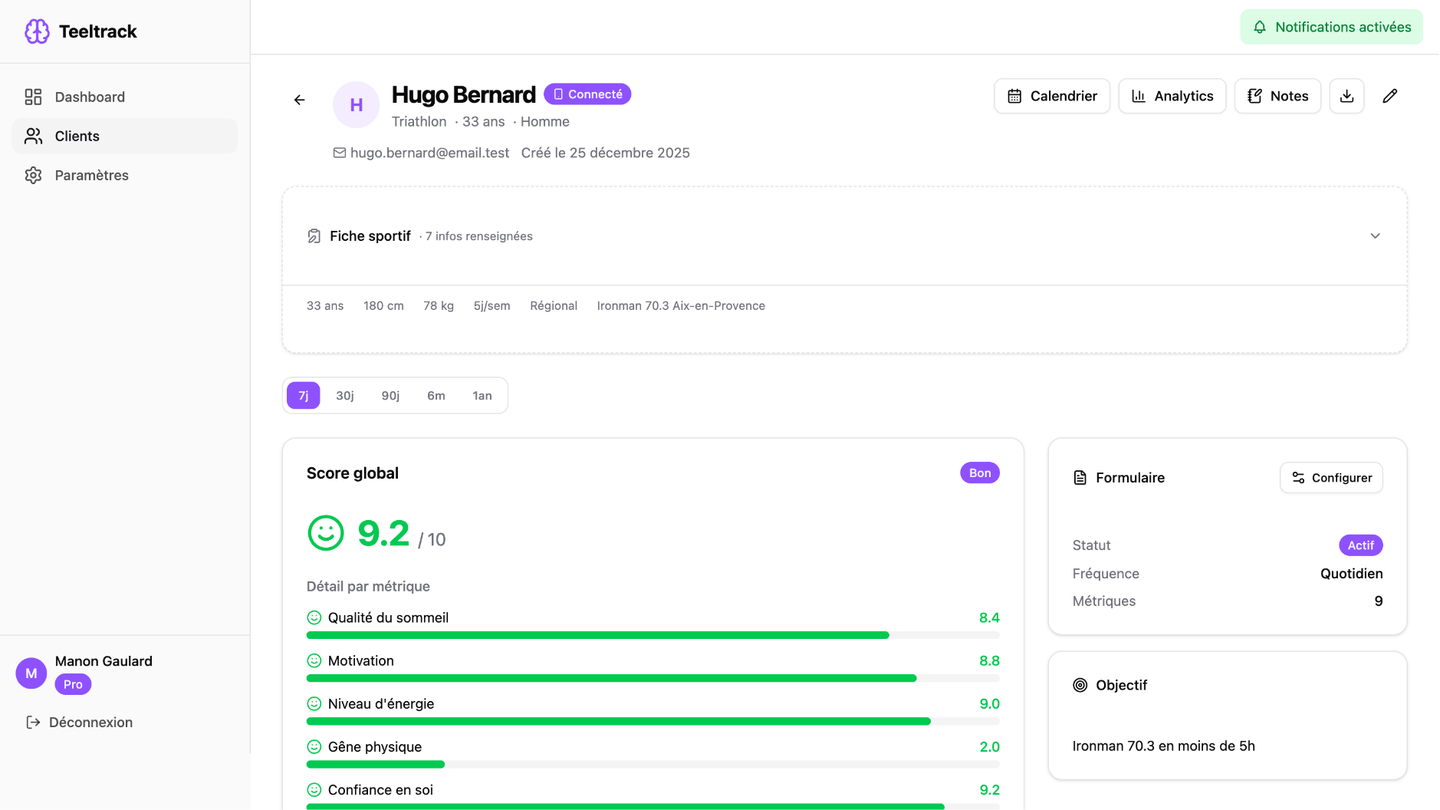The width and height of the screenshot is (1440, 810).
Task: Click the download export icon
Action: click(x=1346, y=96)
